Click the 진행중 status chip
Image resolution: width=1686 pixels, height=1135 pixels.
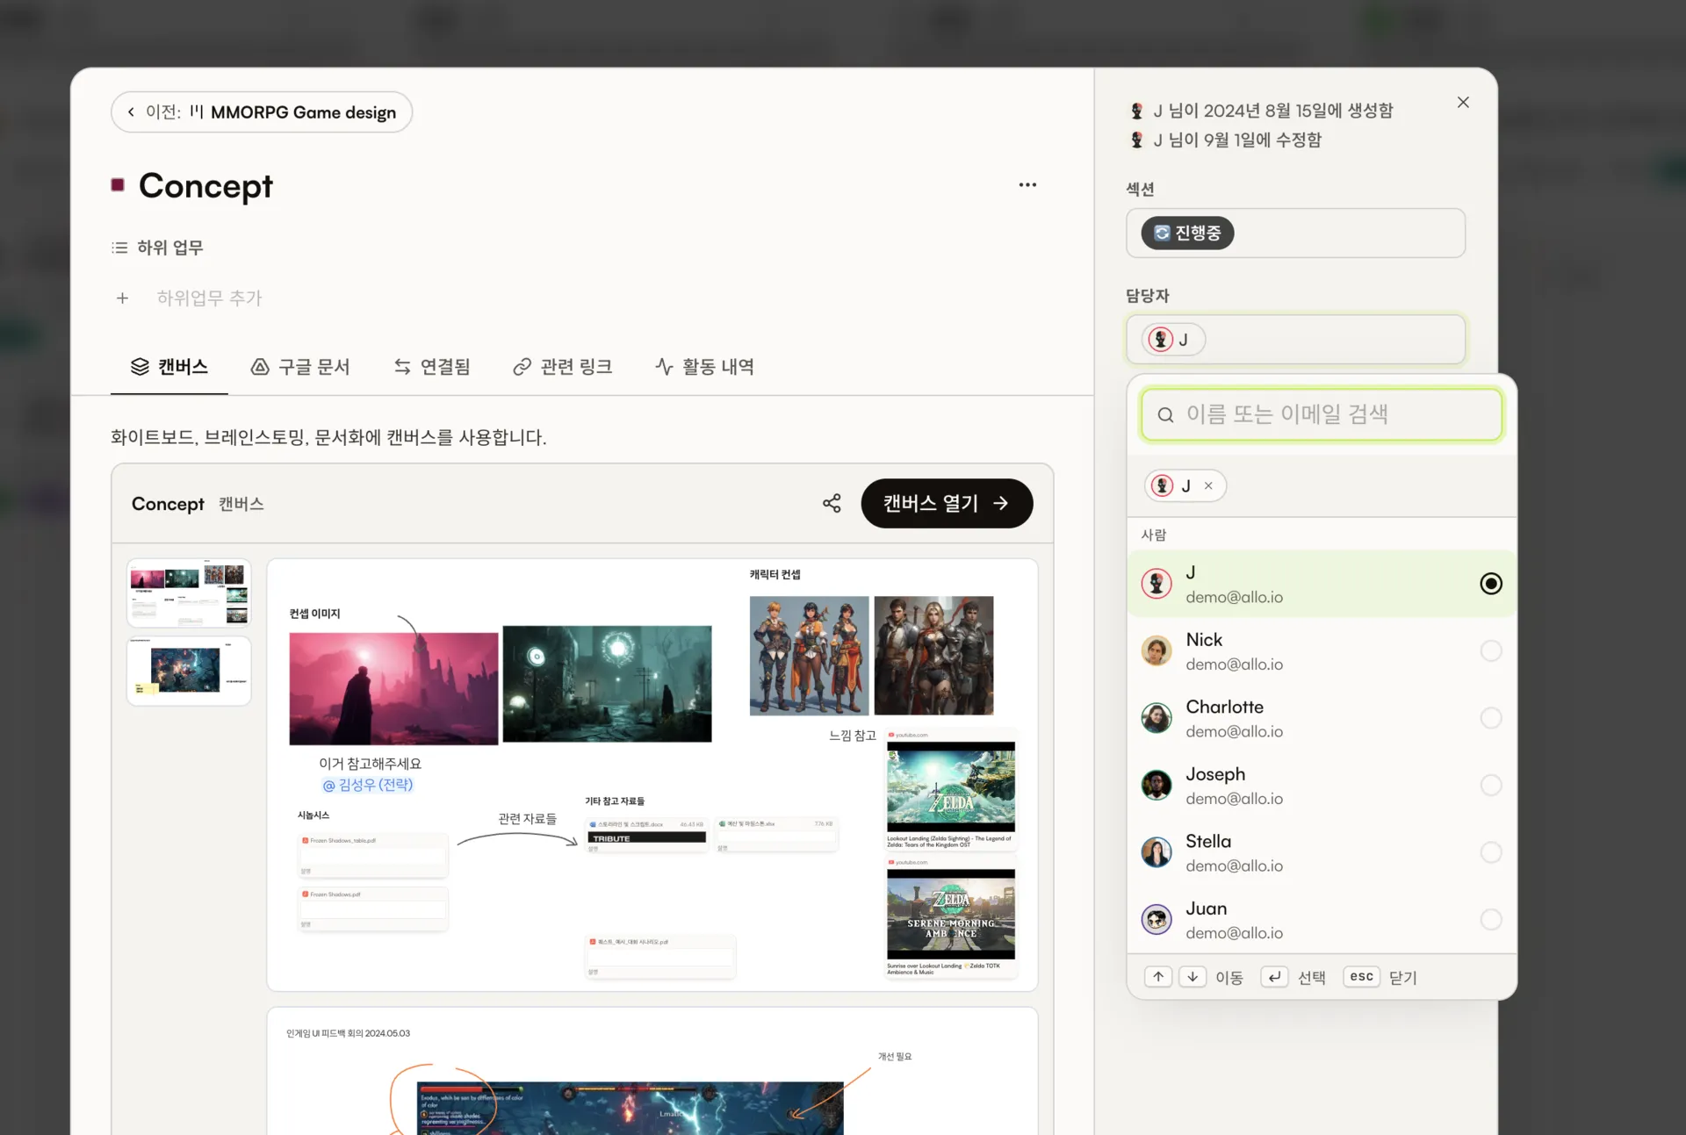coord(1187,233)
